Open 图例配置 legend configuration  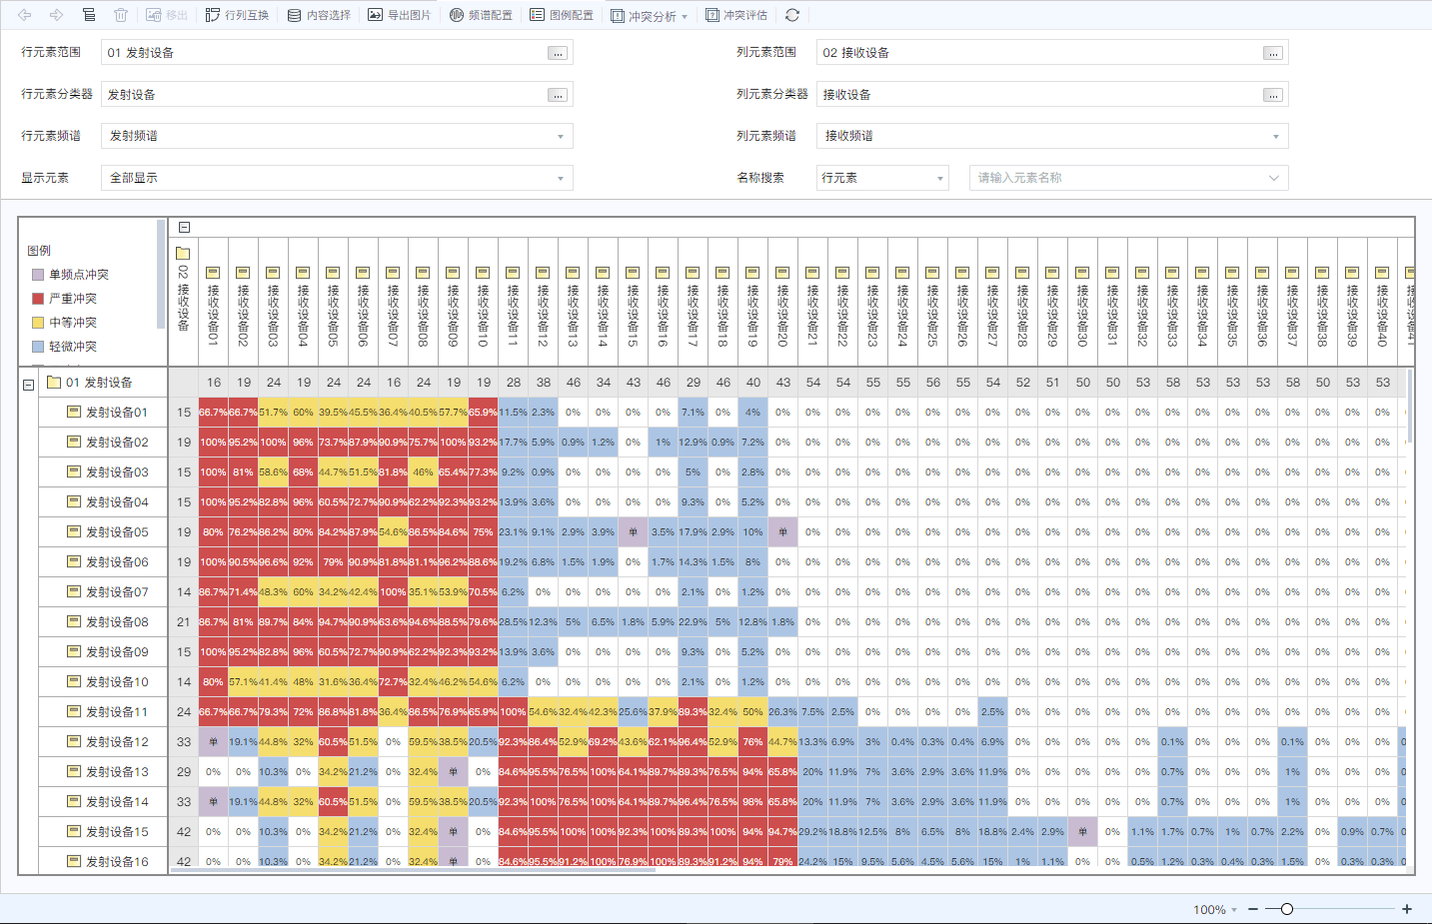coord(562,15)
